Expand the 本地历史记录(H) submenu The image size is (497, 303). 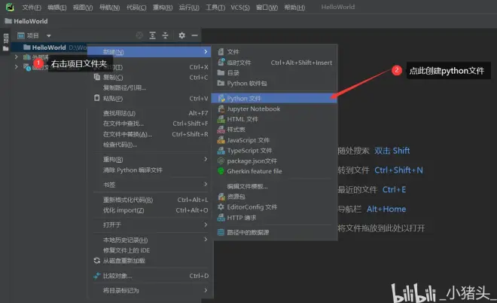click(151, 240)
